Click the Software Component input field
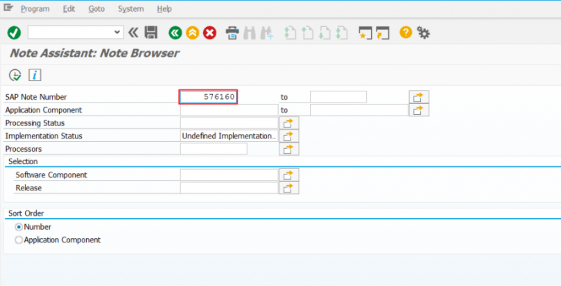561x286 pixels. [x=229, y=175]
